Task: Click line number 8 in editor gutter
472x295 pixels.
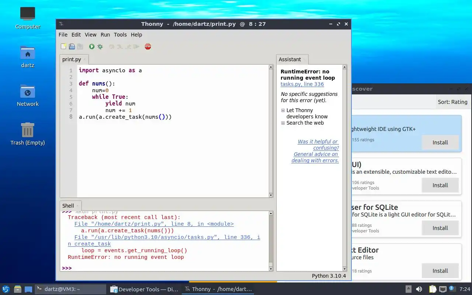Action: click(71, 117)
